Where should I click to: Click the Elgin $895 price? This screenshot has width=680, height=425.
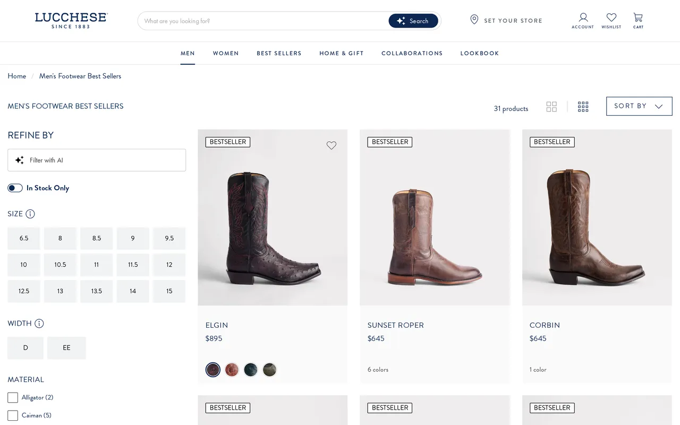coord(214,338)
